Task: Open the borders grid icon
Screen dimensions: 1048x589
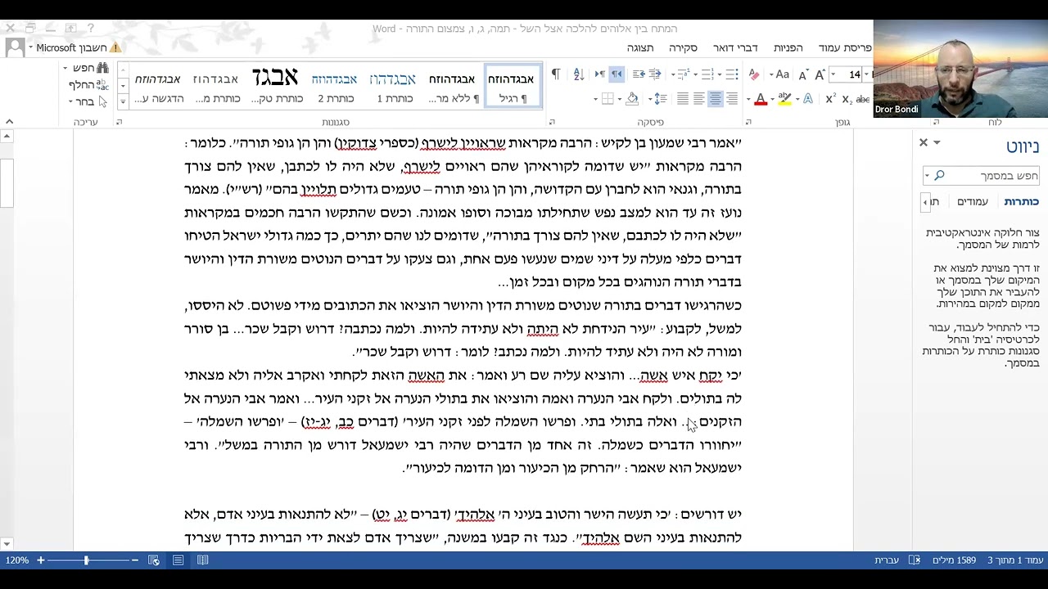Action: tap(608, 99)
